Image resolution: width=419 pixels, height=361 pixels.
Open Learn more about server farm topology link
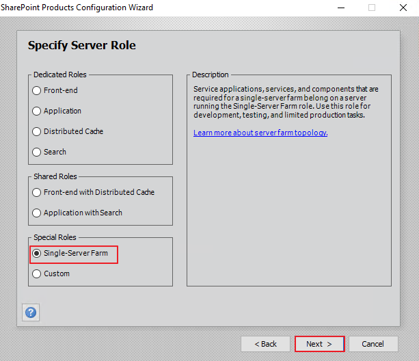(x=260, y=133)
